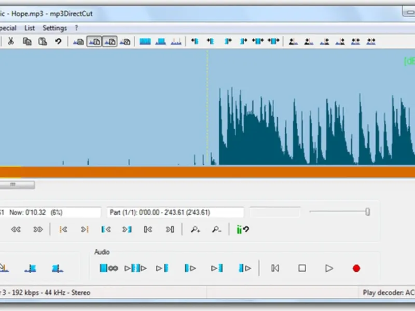Click the Copy icon in the toolbar
Image resolution: width=415 pixels, height=311 pixels.
(27, 41)
